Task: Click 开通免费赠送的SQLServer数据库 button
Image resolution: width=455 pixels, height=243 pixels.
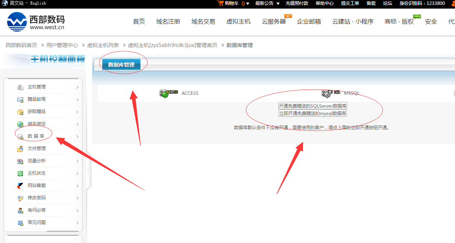Action: coord(313,106)
